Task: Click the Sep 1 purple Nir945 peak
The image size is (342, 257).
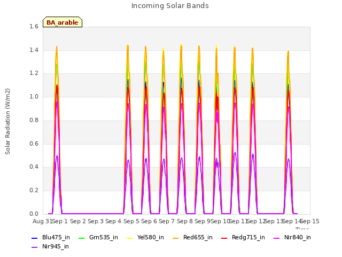Action: coord(57,156)
